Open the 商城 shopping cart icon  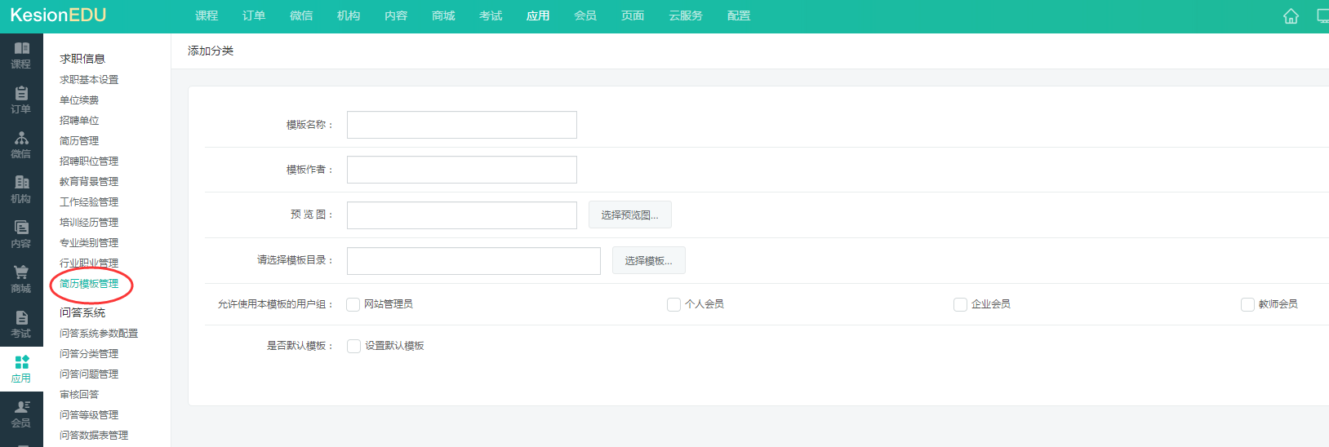[21, 273]
